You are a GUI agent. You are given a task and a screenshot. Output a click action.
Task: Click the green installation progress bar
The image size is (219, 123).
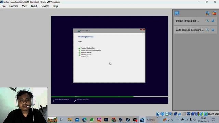pos(92,97)
